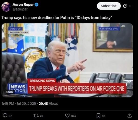Image resolution: width=138 pixels, height=120 pixels.
Task: Open Aaron Rupar's profile avatar
Action: (x=6, y=7)
